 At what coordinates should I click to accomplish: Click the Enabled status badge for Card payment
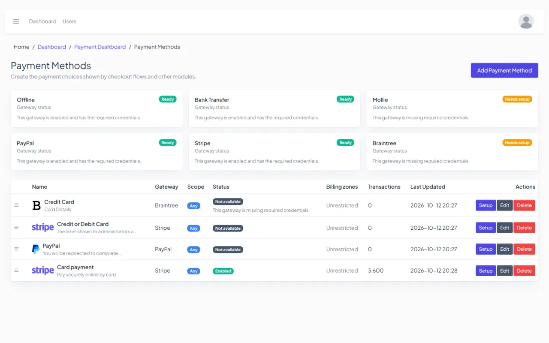click(x=223, y=271)
